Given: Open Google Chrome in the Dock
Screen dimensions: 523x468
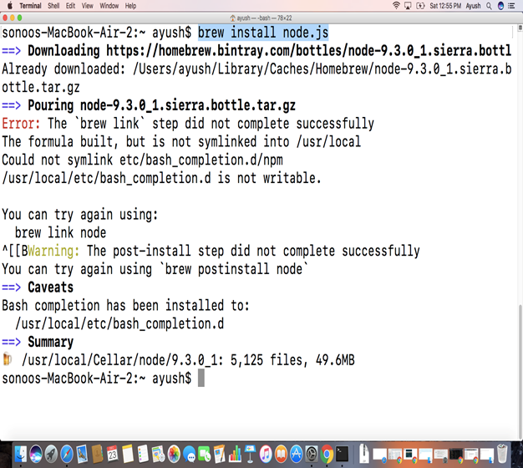Looking at the screenshot, I should point(327,455).
